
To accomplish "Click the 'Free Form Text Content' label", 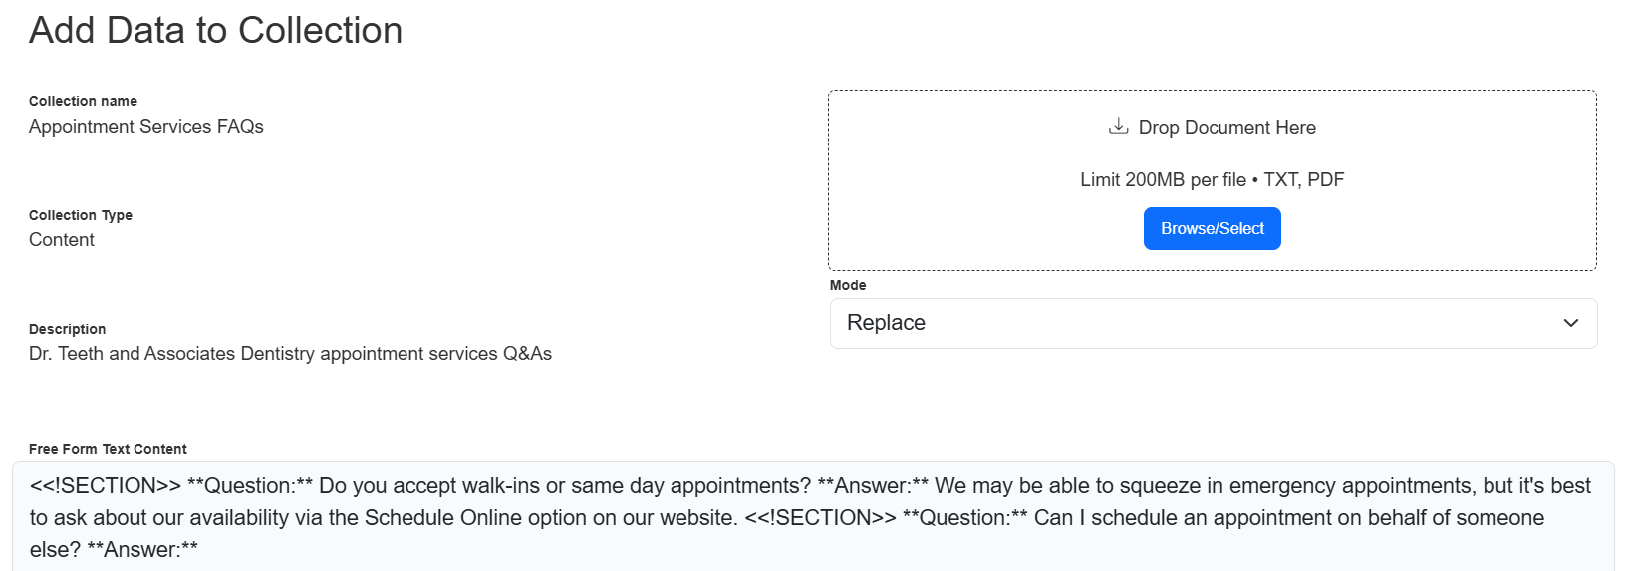I will click(x=108, y=449).
